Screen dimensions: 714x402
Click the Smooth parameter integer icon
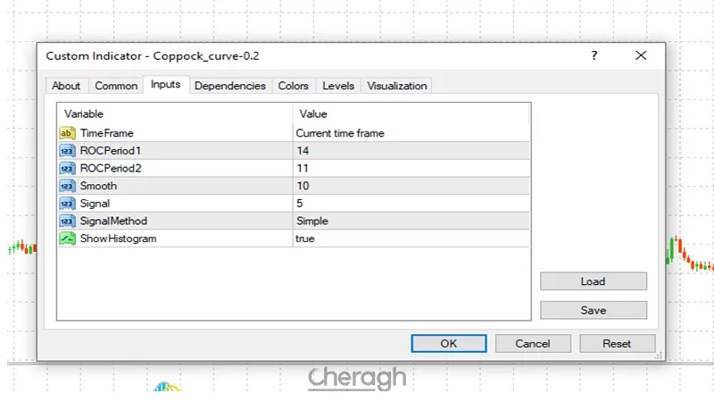coord(67,186)
